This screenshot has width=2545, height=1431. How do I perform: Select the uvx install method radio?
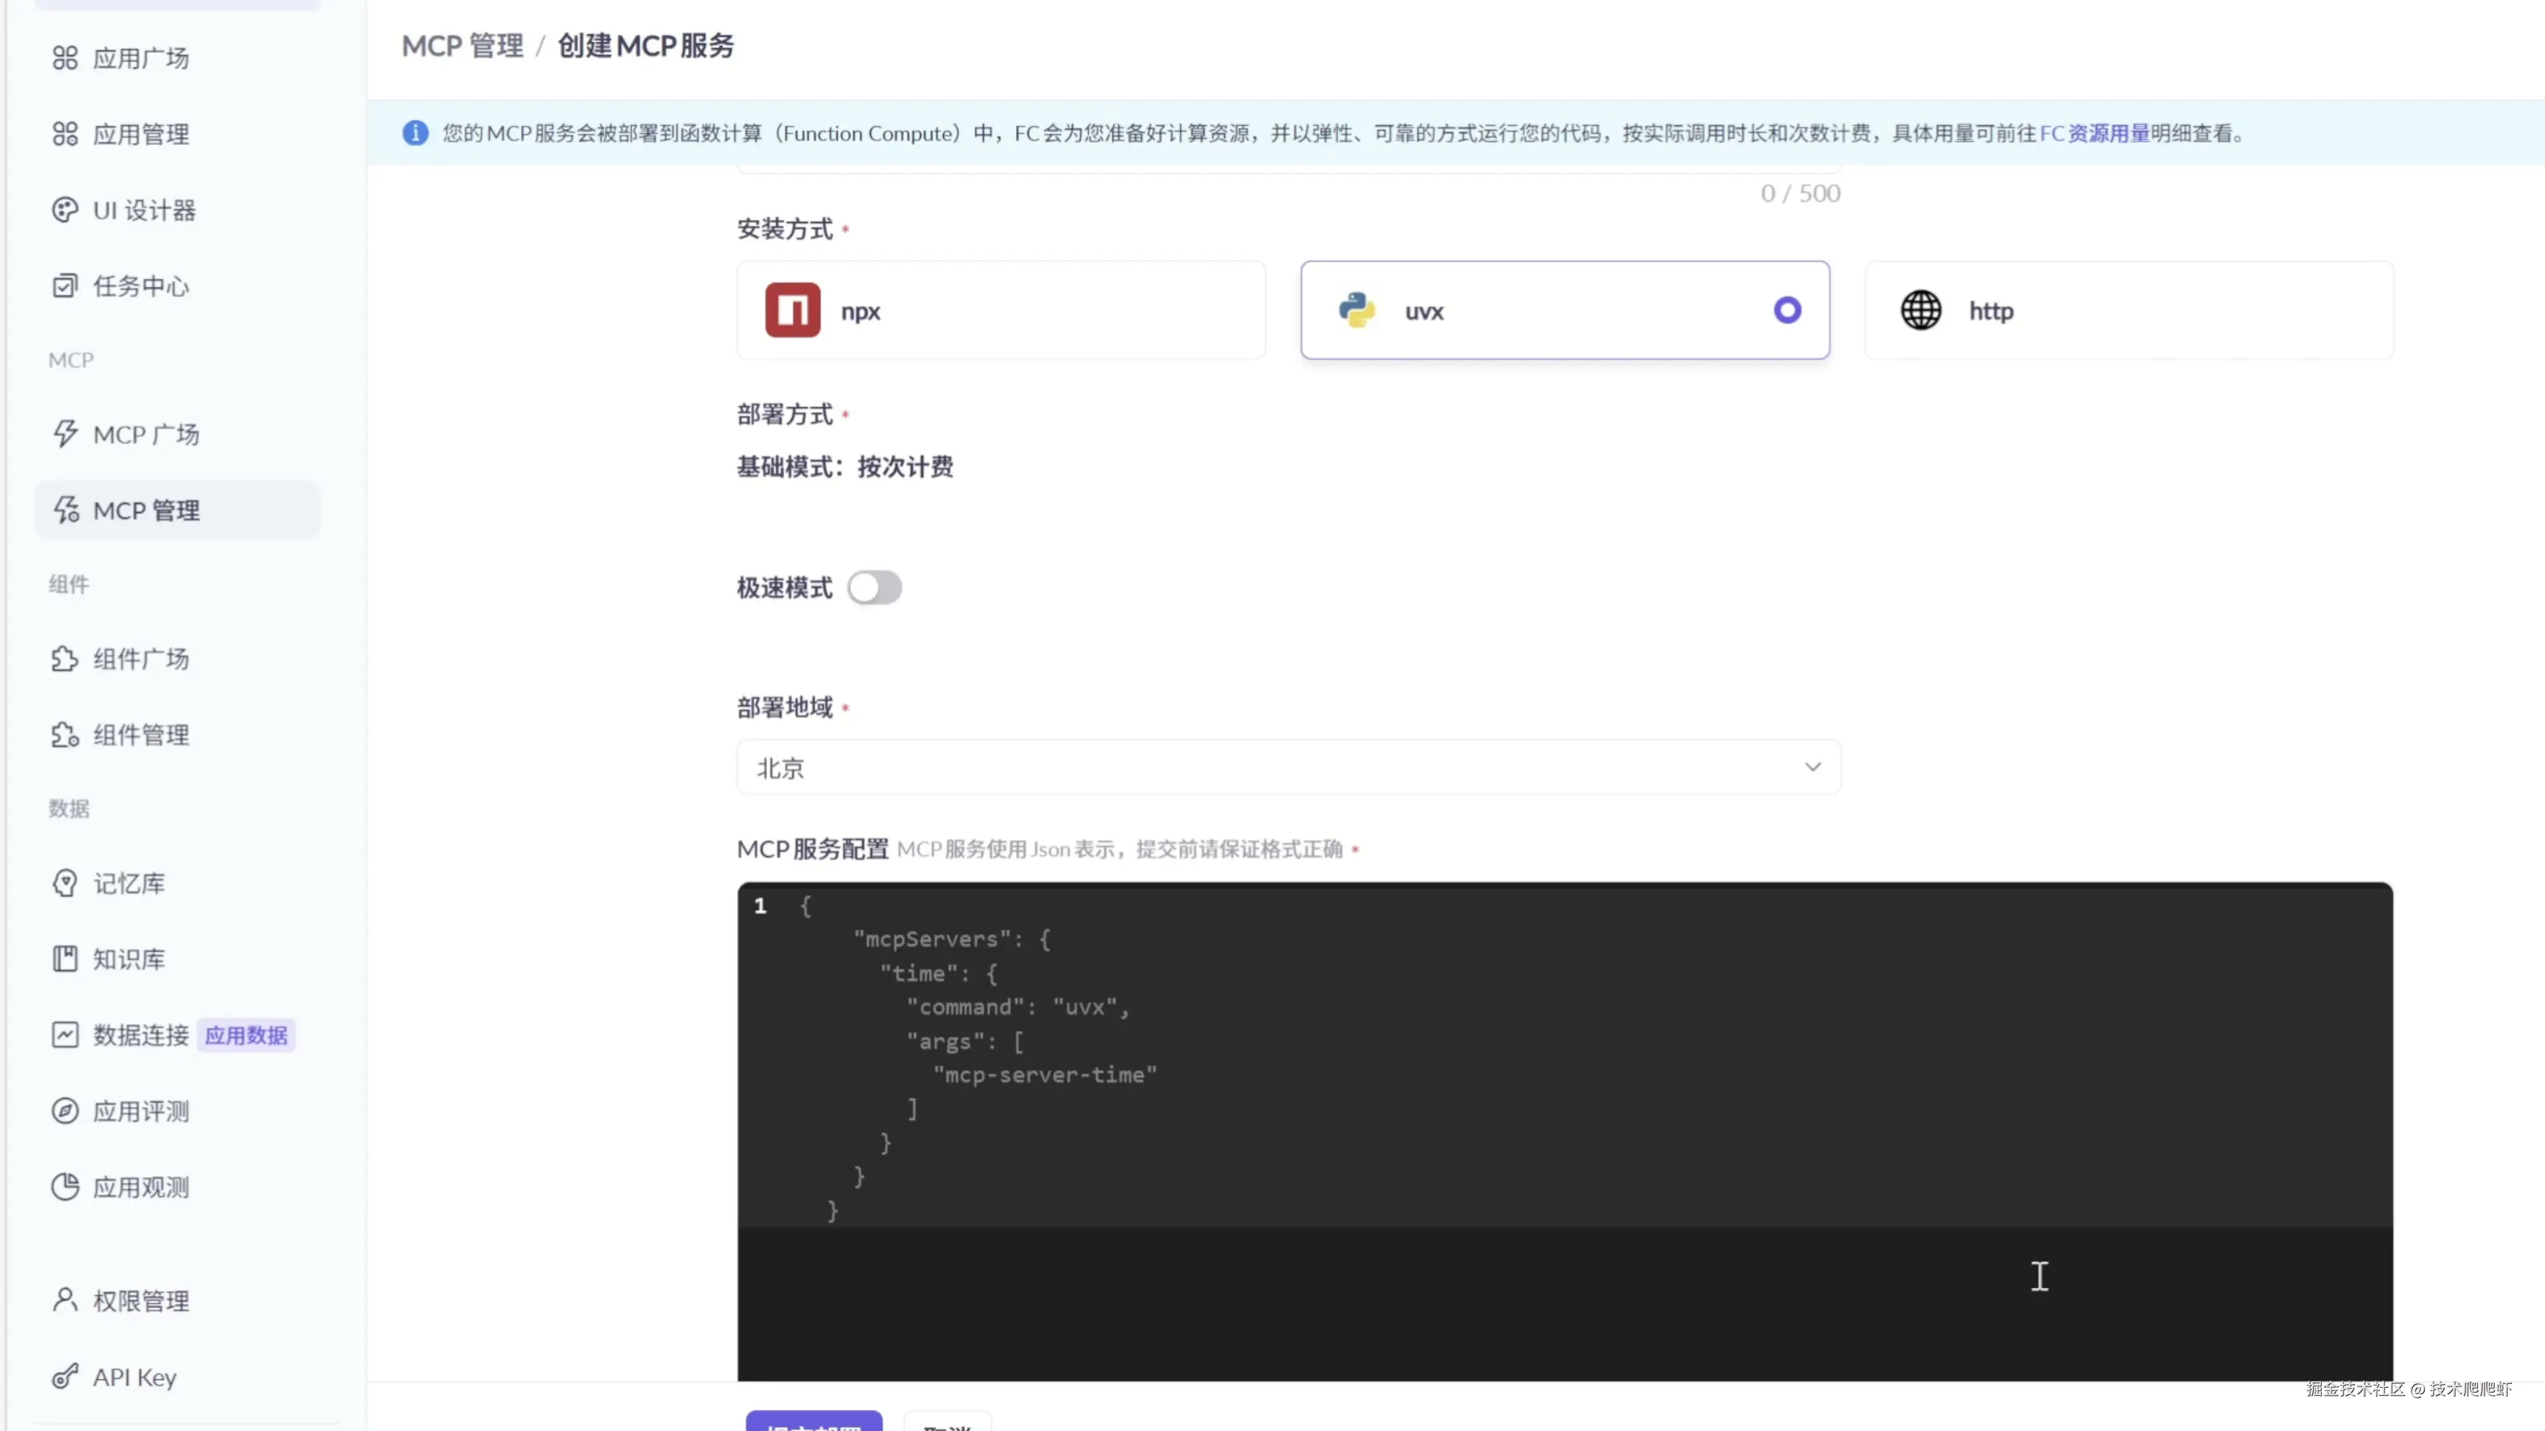(1786, 310)
